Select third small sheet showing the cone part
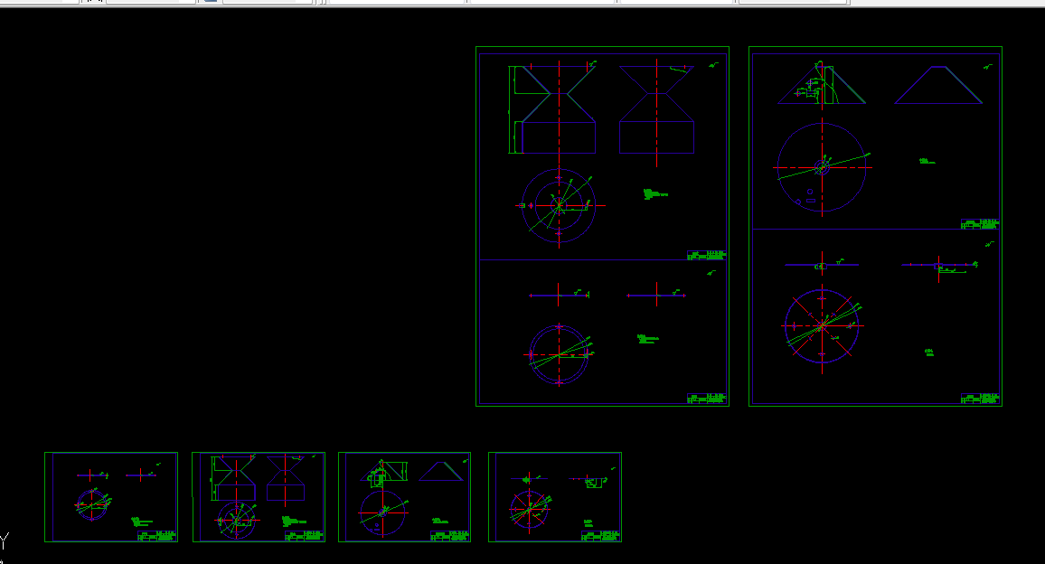Viewport: 1045px width, 564px height. (405, 497)
